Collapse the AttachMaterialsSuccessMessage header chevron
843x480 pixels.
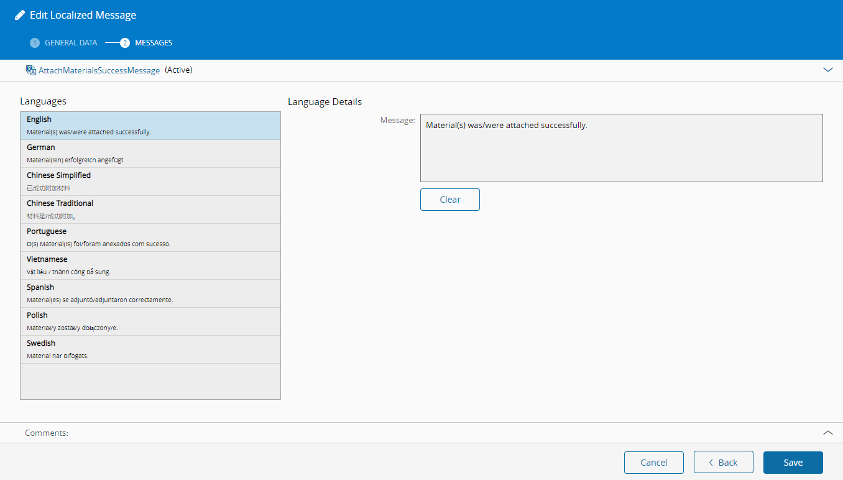point(827,70)
